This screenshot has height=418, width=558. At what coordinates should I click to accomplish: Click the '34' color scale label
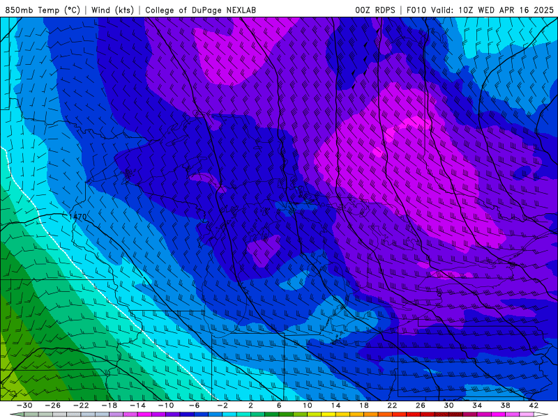coord(477,405)
